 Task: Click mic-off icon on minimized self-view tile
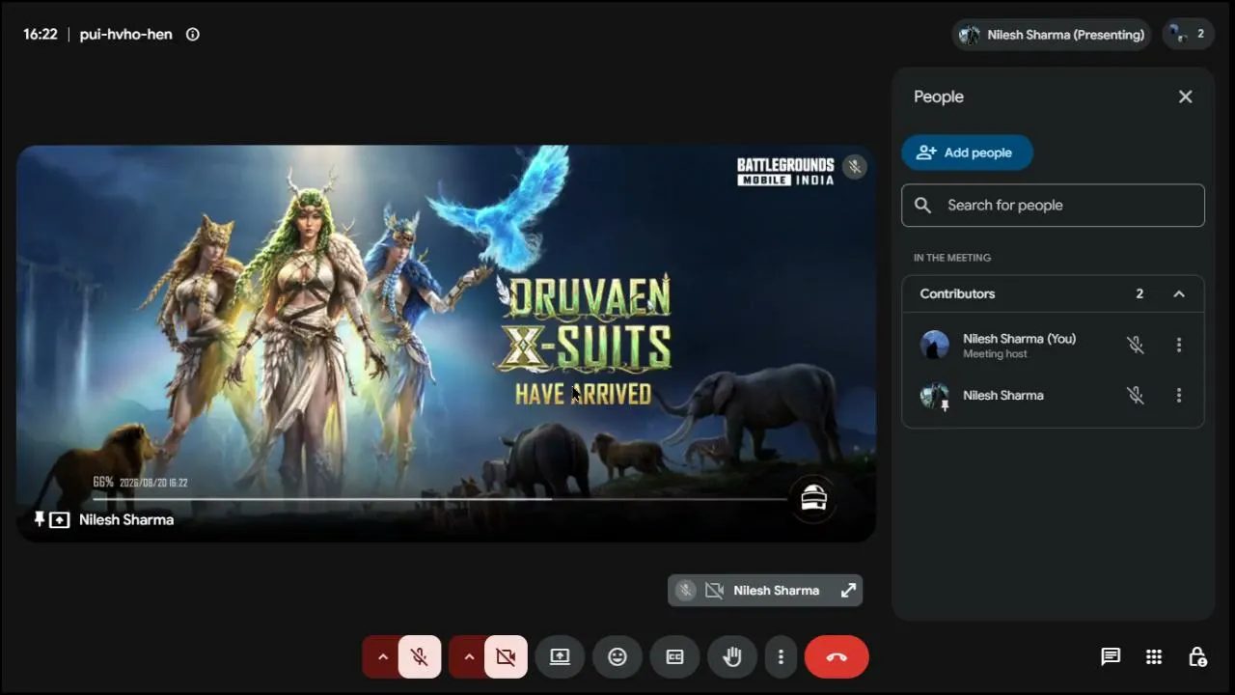click(685, 591)
